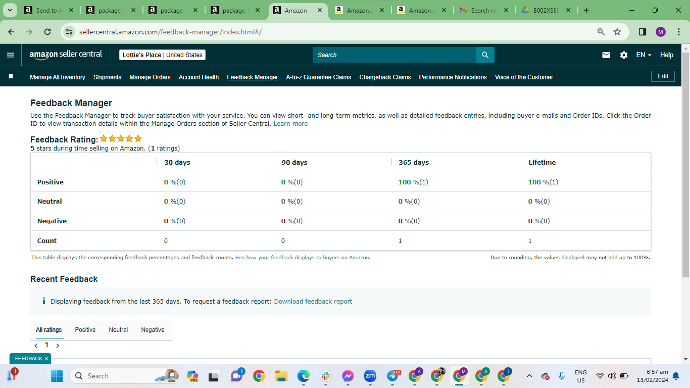Screen dimensions: 690x388
Task: Click the Windows taskbar Search box
Action: click(124, 376)
